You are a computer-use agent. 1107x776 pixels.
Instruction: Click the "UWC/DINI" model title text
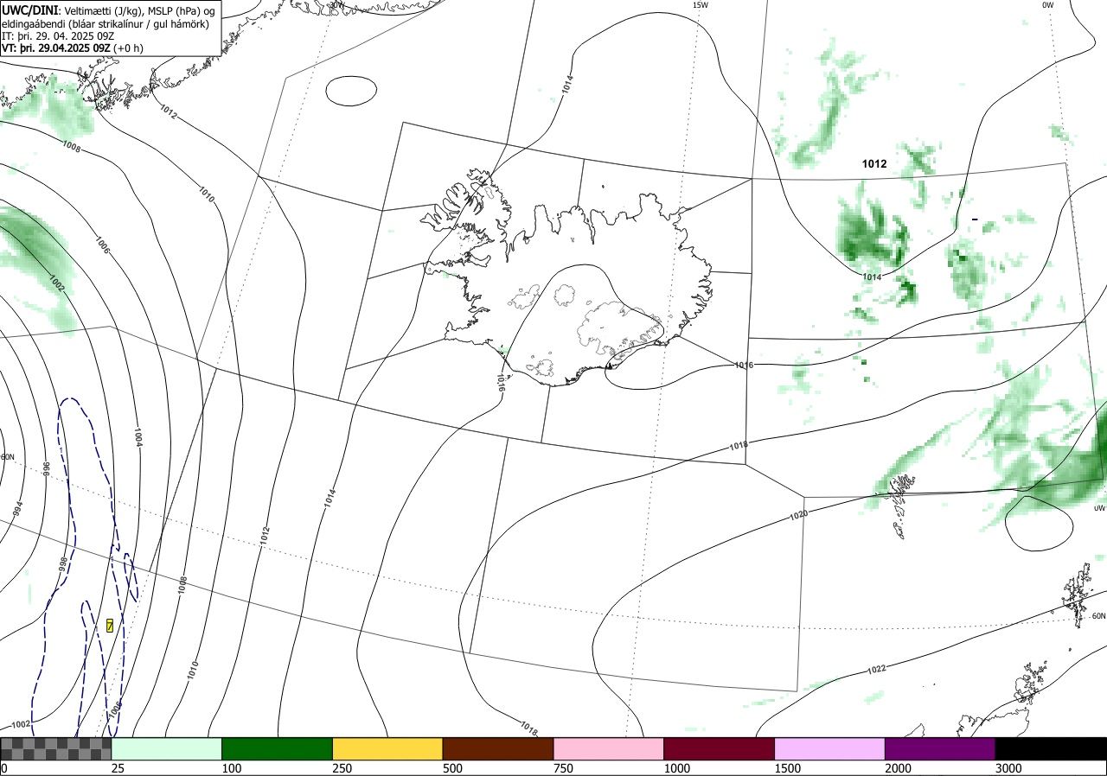29,10
